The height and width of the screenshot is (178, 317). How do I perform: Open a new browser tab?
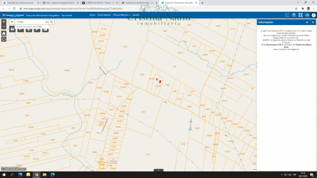202,3
